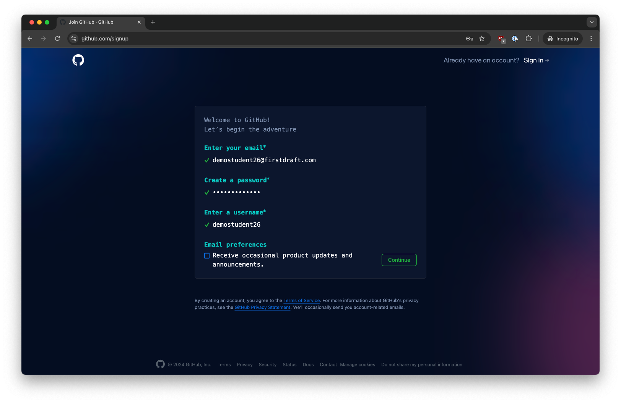Viewport: 621px width, 403px height.
Task: Click the address bar URL github.com/signup
Action: [105, 39]
